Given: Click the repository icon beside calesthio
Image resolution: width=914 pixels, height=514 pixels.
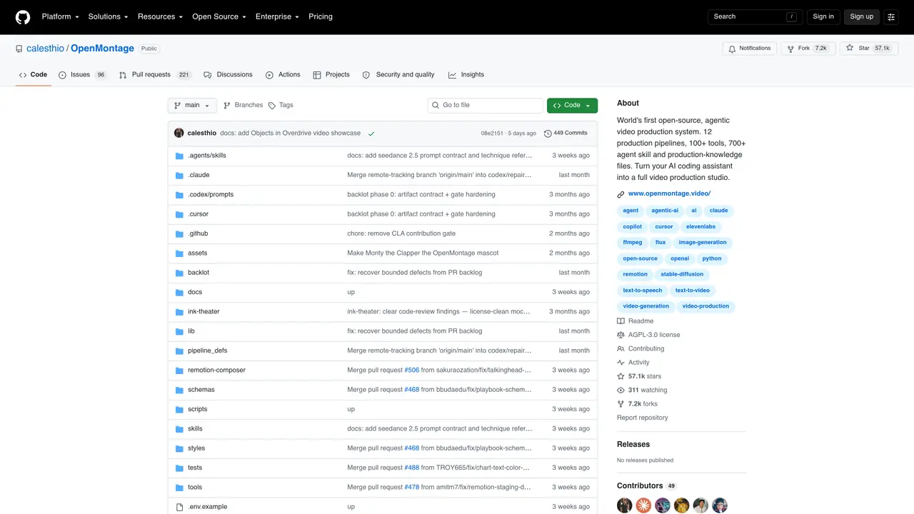Looking at the screenshot, I should click(x=19, y=49).
